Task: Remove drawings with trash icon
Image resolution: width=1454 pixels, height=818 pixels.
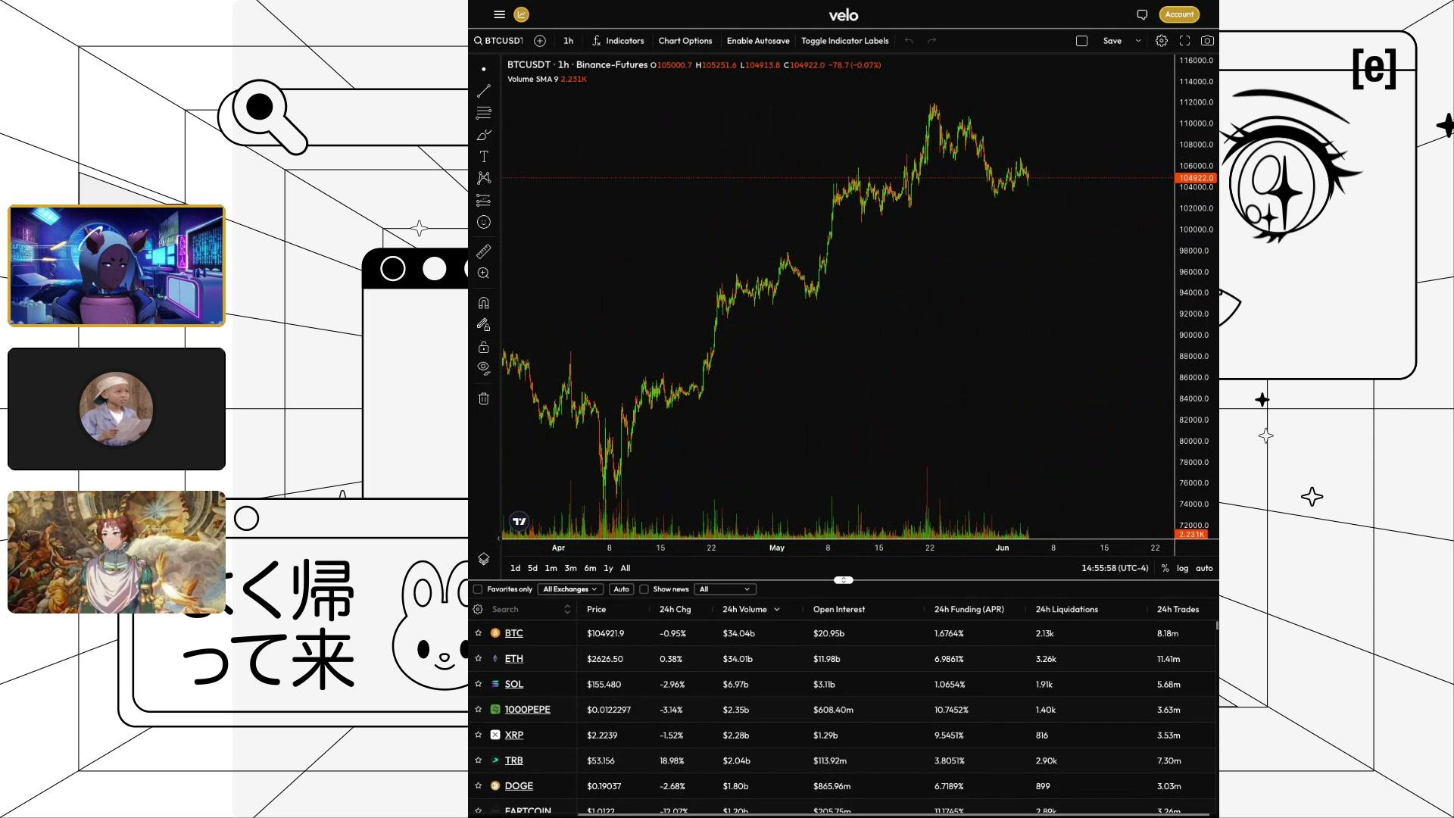Action: coord(484,398)
